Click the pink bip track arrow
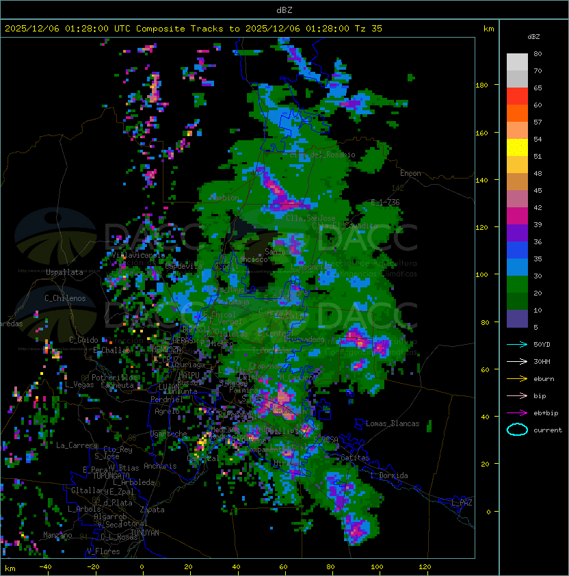The height and width of the screenshot is (576, 569). click(x=517, y=396)
